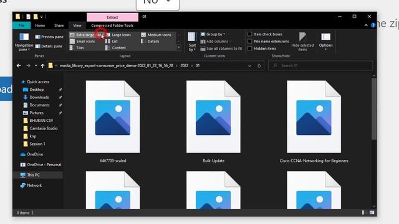Switch to List layout
Image resolution: width=399 pixels, height=224 pixels.
tap(112, 41)
